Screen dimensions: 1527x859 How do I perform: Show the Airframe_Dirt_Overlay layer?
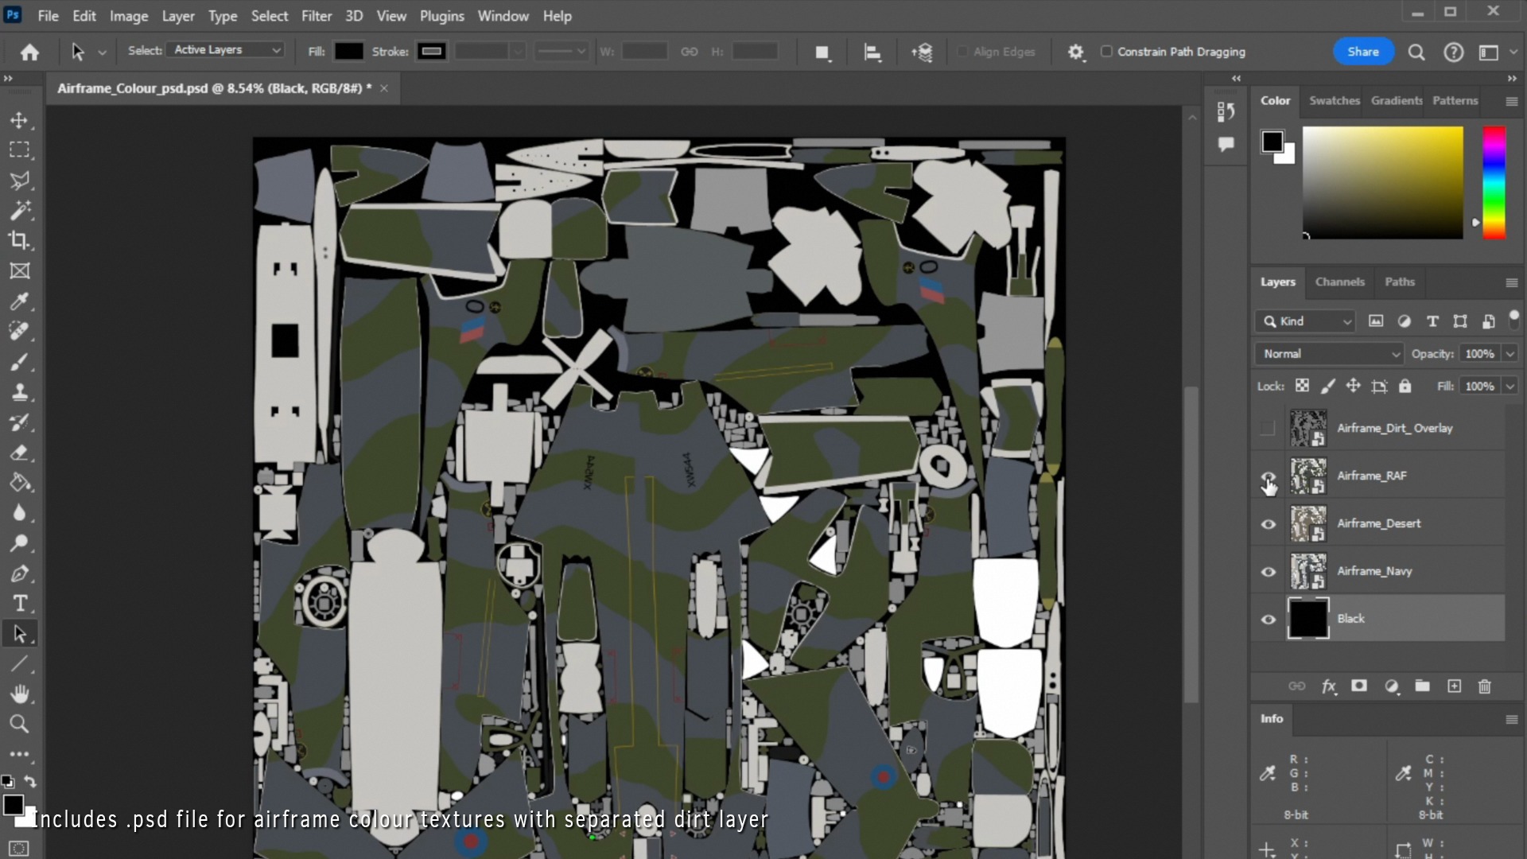click(x=1268, y=429)
